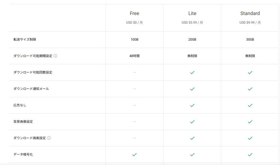The width and height of the screenshot is (280, 165).
Task: Click Free checkmark for データ暗号化
Action: [x=134, y=155]
